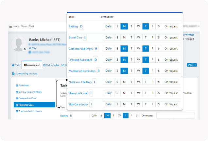The width and height of the screenshot is (208, 141).
Task: Open the Nail Care- File Only link
Action: click(x=80, y=82)
